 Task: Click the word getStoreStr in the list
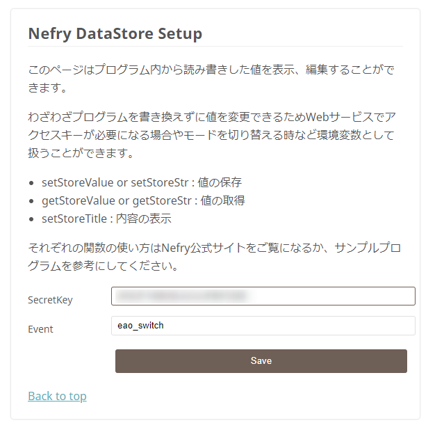coord(163,200)
